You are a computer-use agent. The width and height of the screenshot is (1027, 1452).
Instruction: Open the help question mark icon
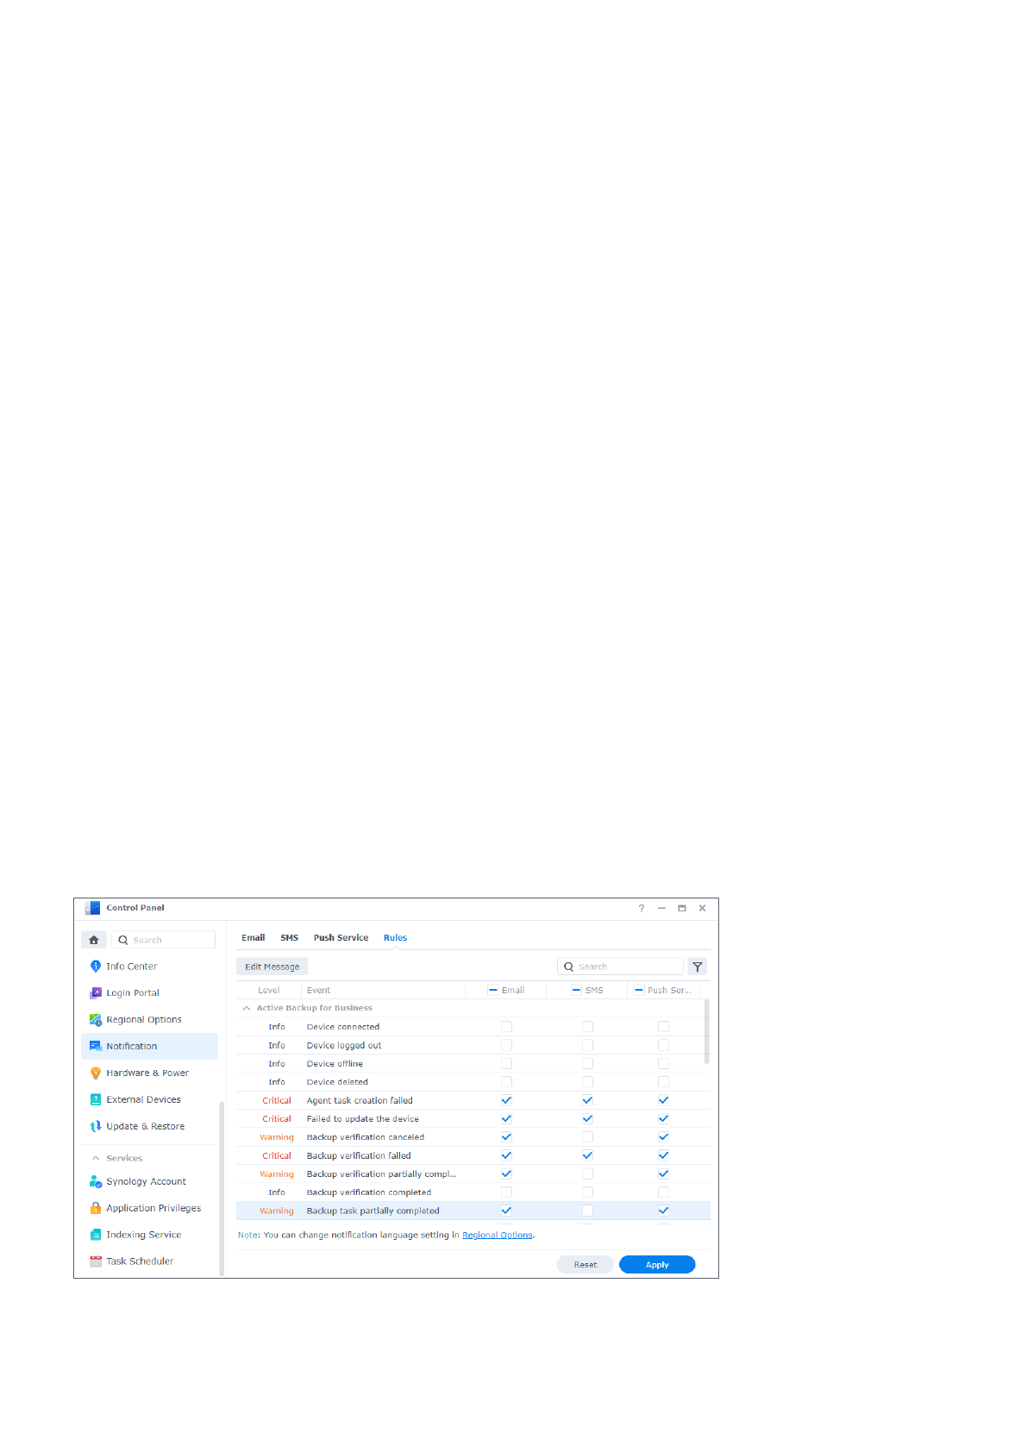641,908
